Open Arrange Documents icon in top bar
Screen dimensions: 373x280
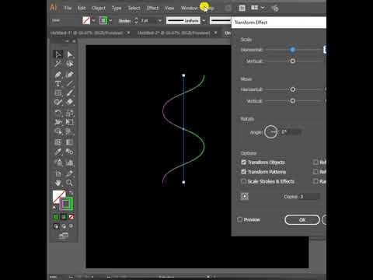pos(255,8)
